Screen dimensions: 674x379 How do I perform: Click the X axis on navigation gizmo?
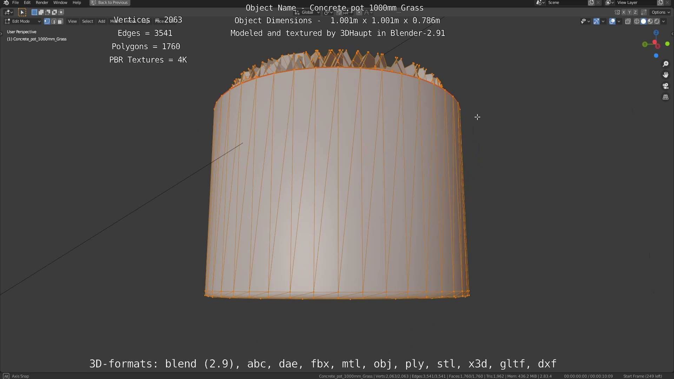pos(658,46)
